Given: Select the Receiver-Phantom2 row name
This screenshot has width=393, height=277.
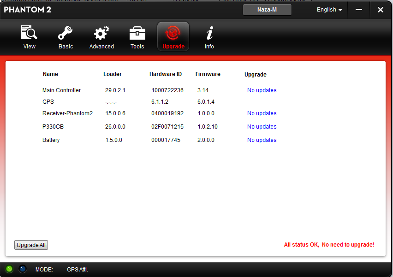Looking at the screenshot, I should click(67, 113).
